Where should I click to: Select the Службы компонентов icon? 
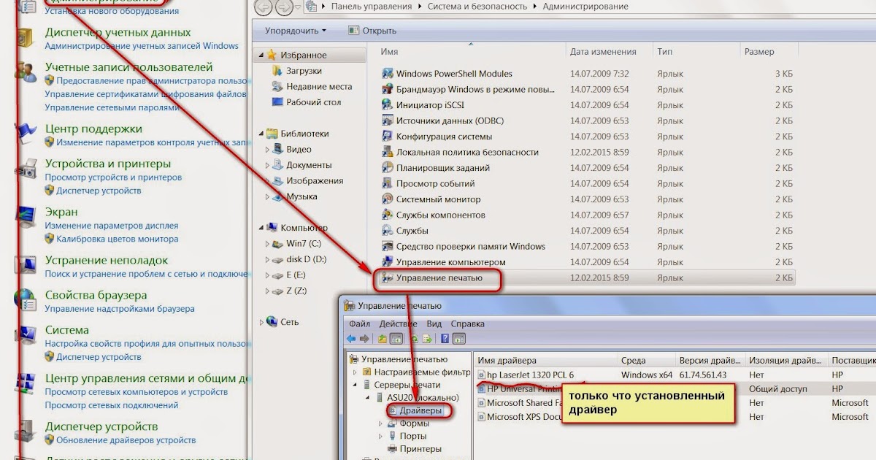(x=388, y=215)
